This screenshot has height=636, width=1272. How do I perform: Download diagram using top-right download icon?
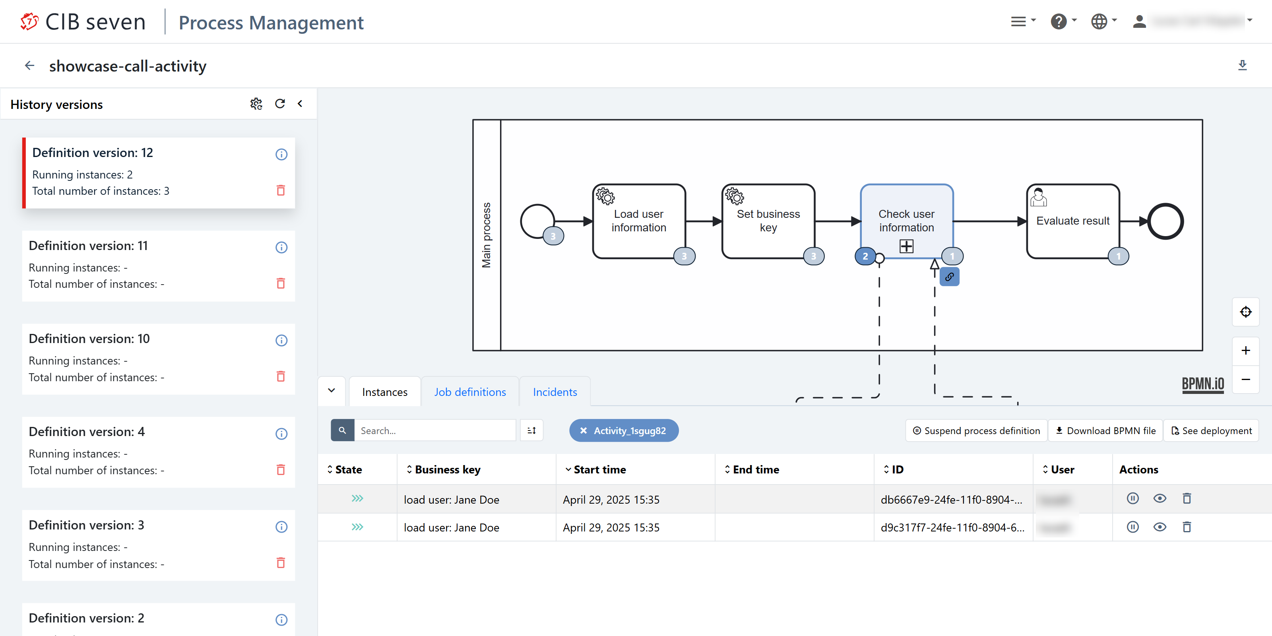pos(1242,66)
